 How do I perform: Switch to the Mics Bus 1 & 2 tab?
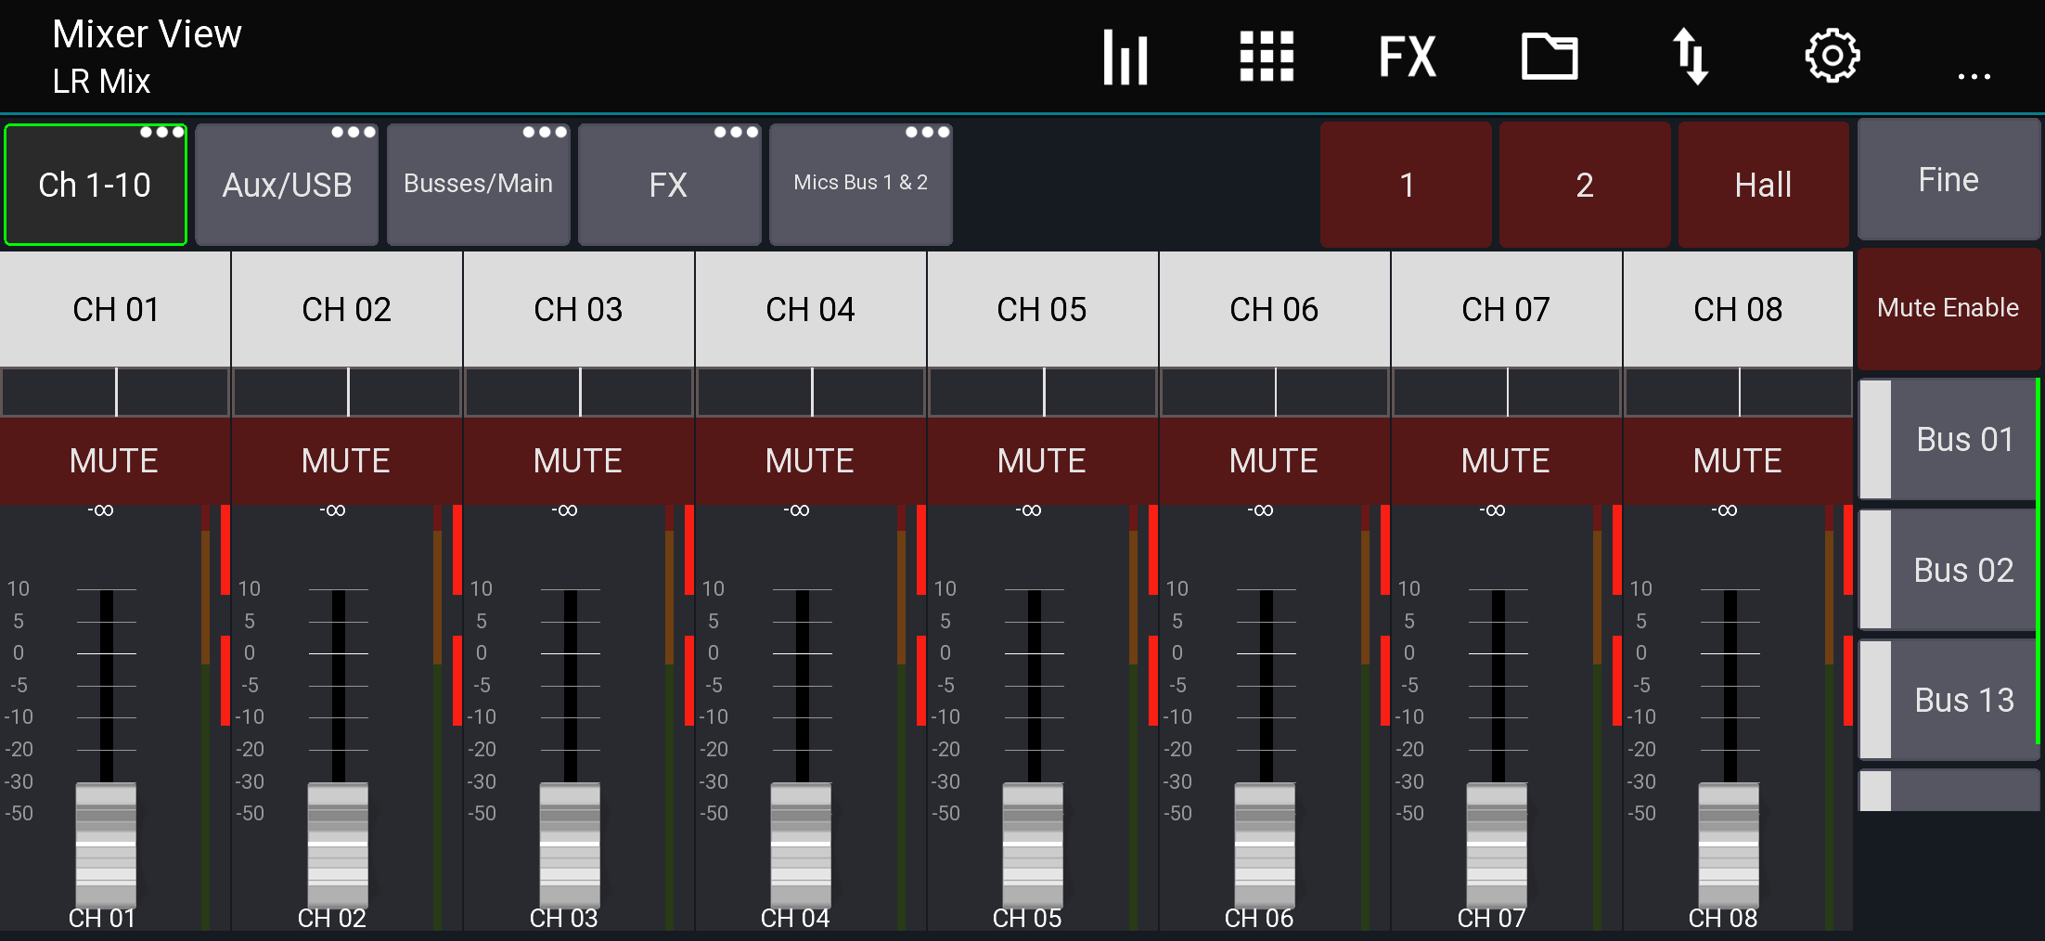click(x=859, y=184)
